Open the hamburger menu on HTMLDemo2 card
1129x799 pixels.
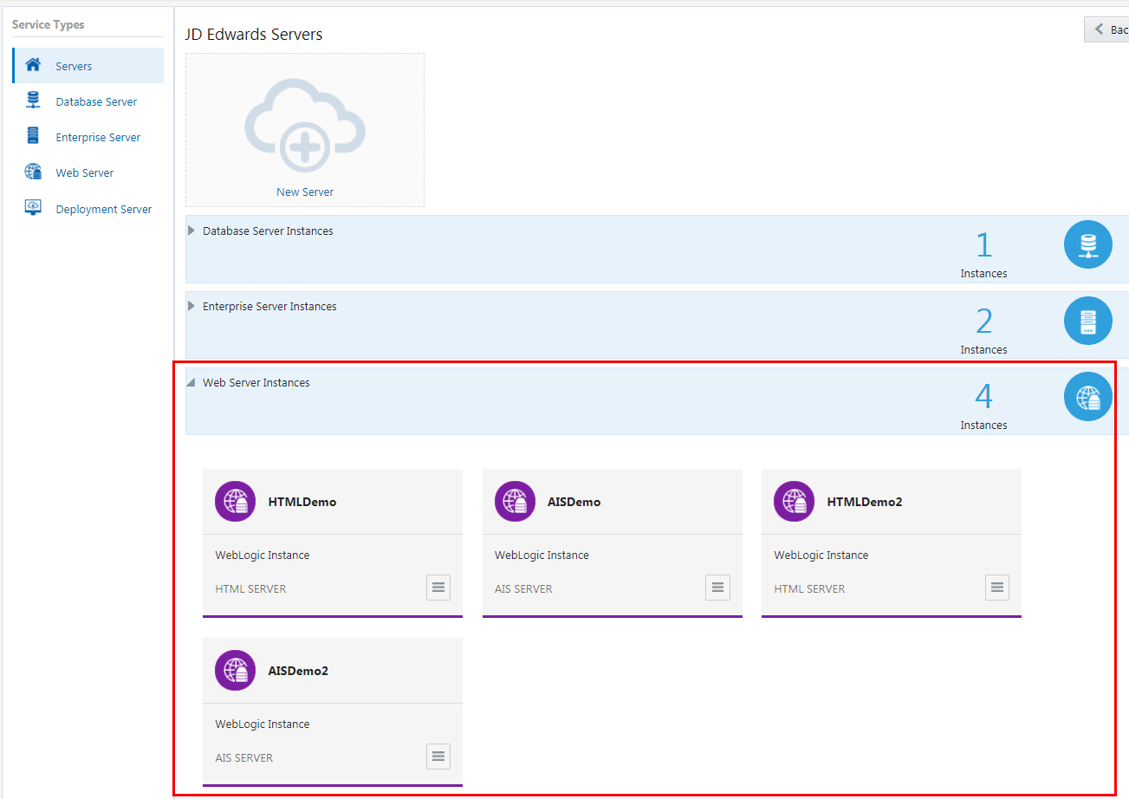coord(996,587)
